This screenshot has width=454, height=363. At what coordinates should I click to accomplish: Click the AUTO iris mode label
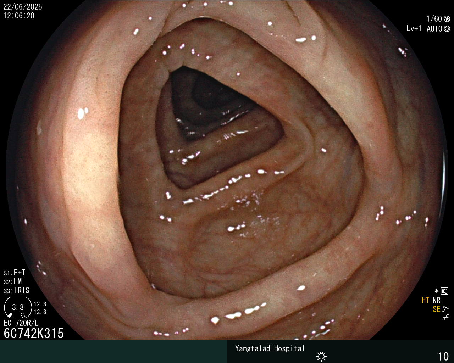(x=434, y=29)
